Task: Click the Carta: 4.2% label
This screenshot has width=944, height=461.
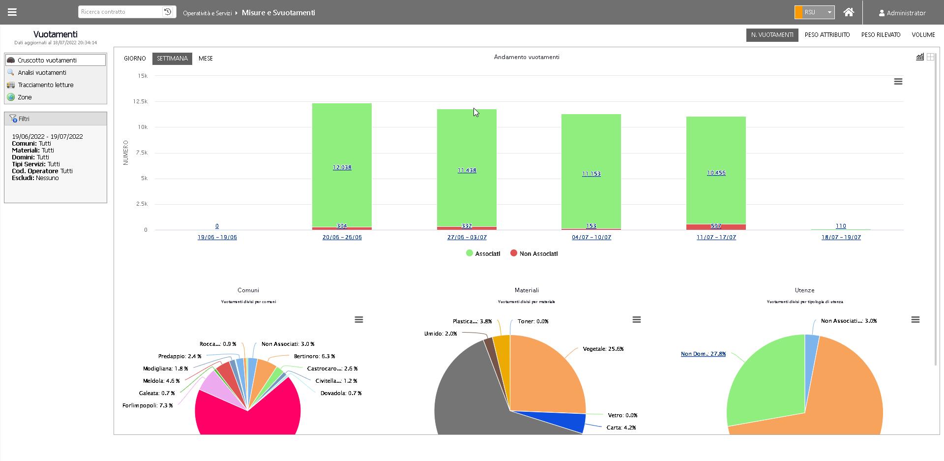Action: 621,428
